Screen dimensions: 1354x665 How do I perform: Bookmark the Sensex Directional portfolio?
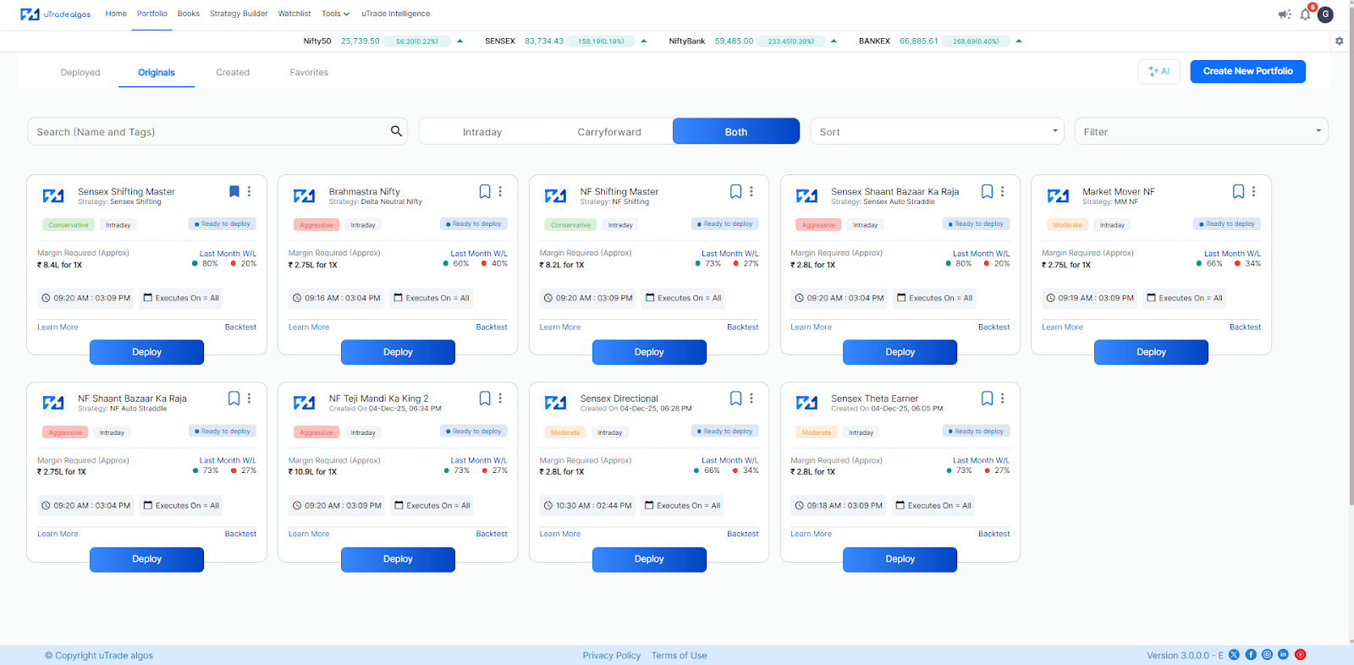click(736, 398)
